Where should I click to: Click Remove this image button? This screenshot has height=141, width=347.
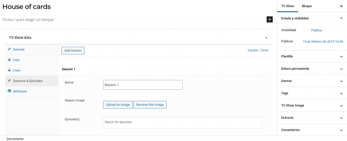click(x=150, y=105)
